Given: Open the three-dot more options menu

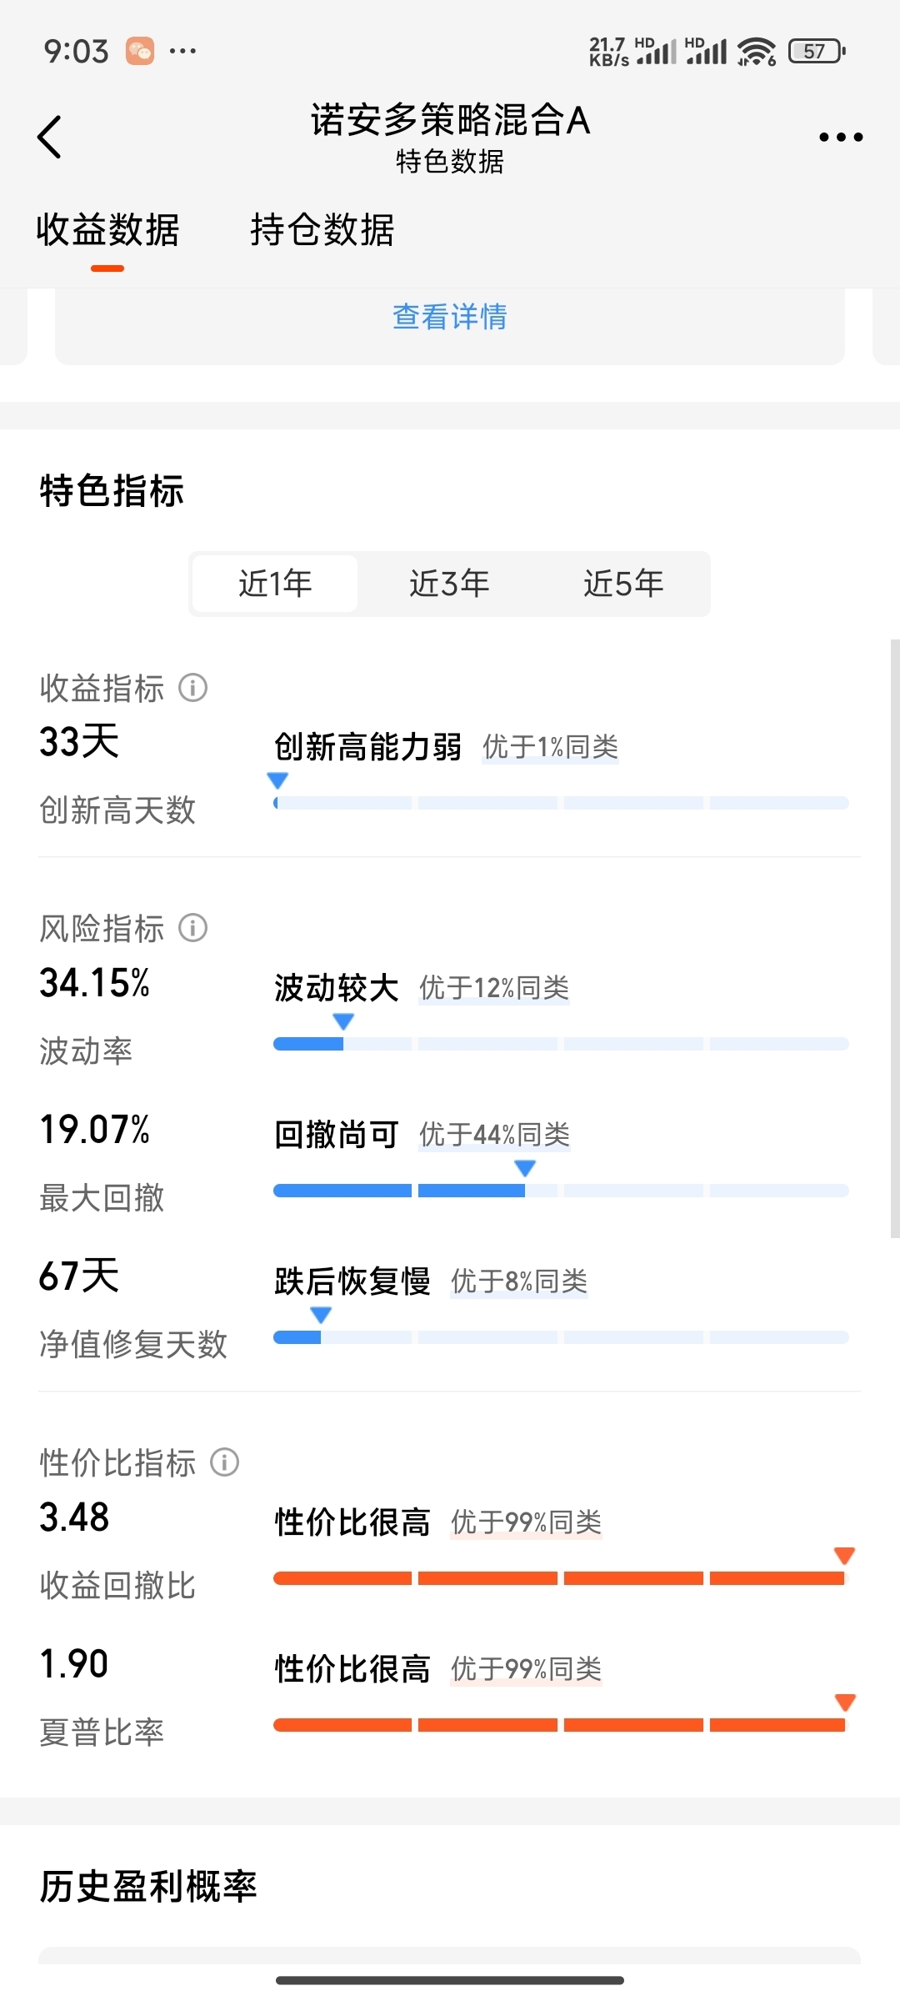Looking at the screenshot, I should pyautogui.click(x=840, y=137).
